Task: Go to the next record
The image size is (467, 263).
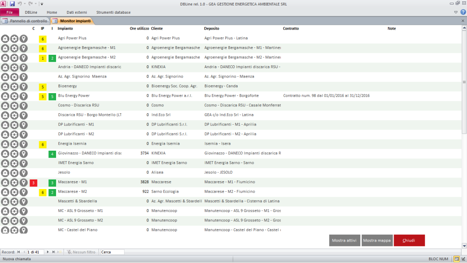Action: (x=47, y=252)
